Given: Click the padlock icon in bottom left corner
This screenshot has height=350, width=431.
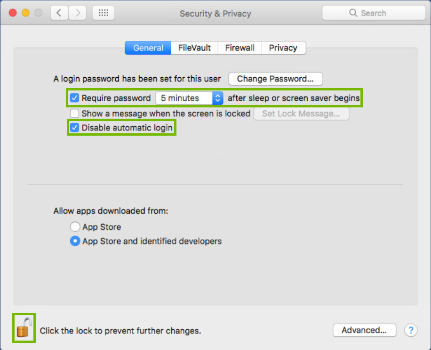Looking at the screenshot, I should pos(24,328).
